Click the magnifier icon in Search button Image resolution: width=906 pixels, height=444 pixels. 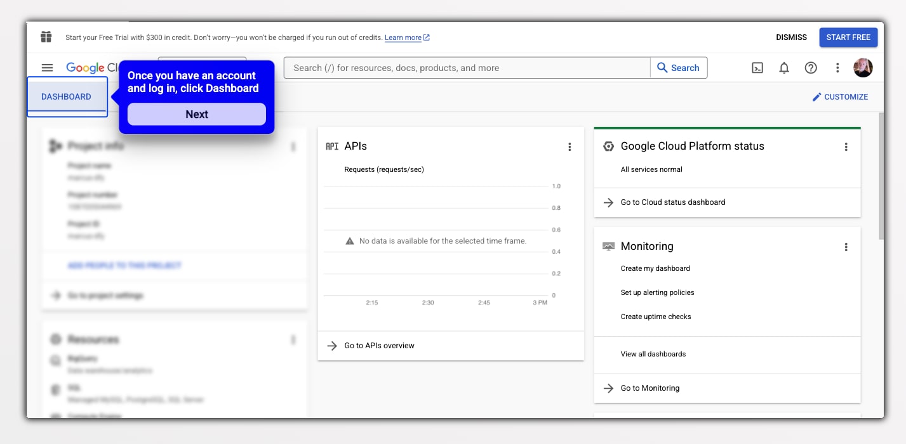(662, 68)
